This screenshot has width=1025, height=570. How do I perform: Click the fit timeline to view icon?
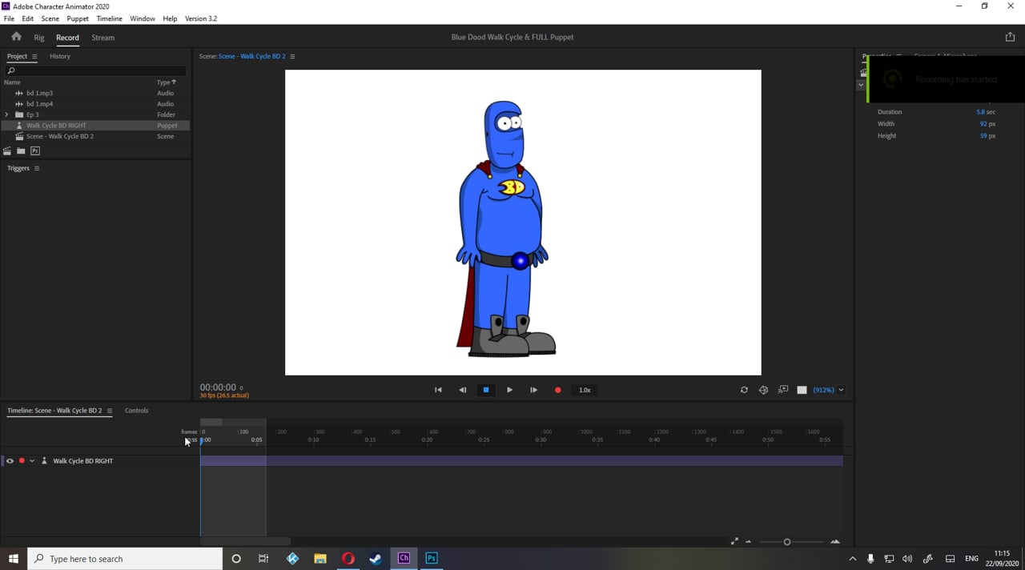(734, 542)
